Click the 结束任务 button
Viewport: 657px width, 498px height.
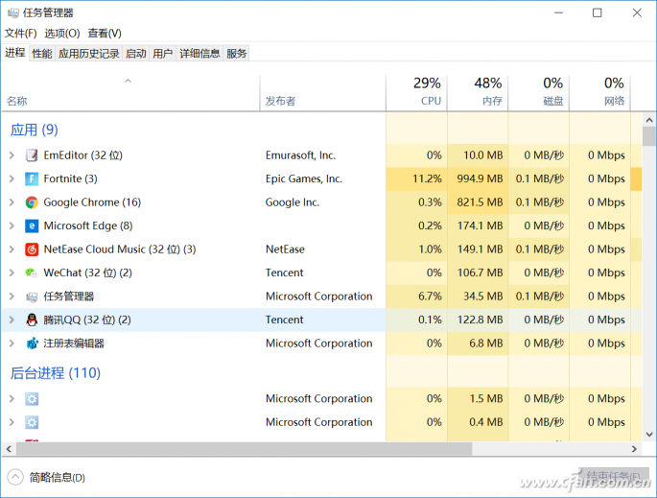(614, 477)
